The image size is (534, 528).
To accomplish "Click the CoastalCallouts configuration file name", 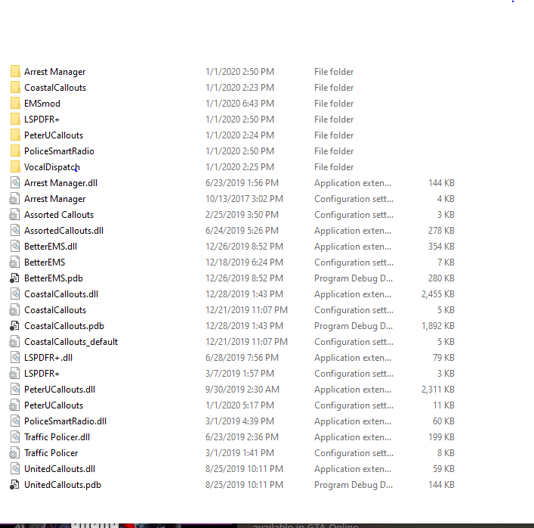I will click(55, 310).
